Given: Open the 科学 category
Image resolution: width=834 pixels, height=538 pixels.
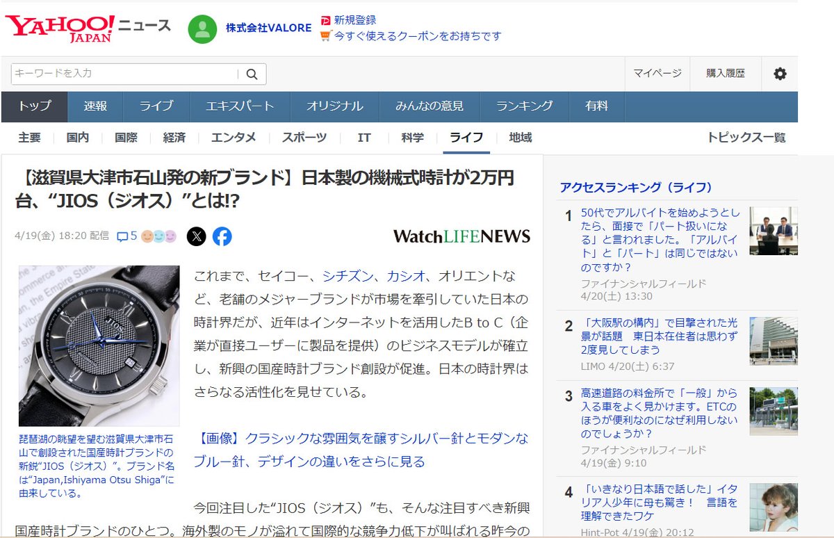Looking at the screenshot, I should [x=412, y=138].
